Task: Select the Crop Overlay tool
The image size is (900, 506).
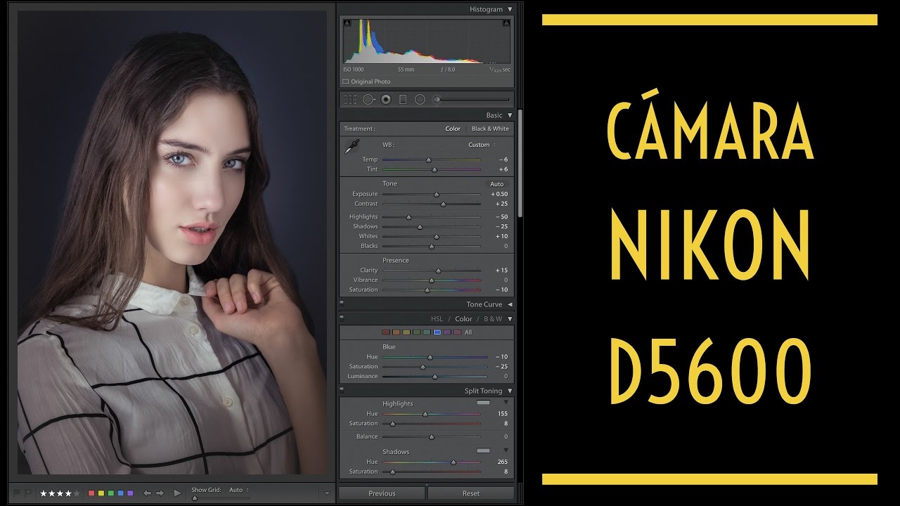Action: 350,100
